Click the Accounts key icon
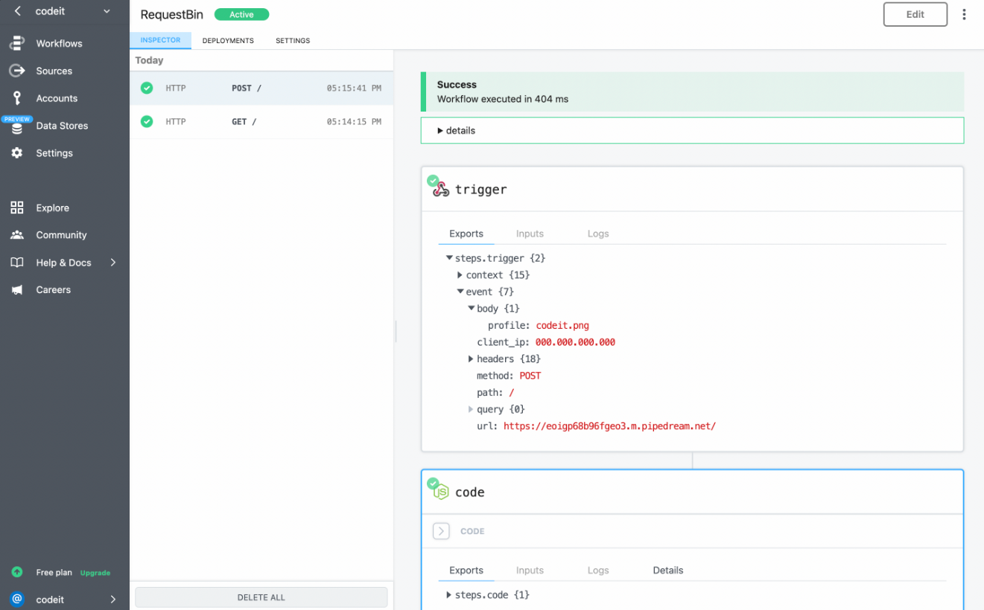This screenshot has height=610, width=984. point(16,98)
